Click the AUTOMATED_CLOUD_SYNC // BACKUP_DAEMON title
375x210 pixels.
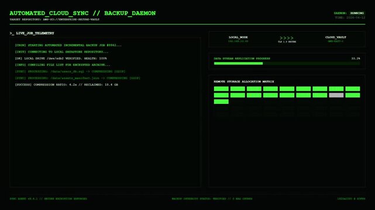pyautogui.click(x=82, y=13)
